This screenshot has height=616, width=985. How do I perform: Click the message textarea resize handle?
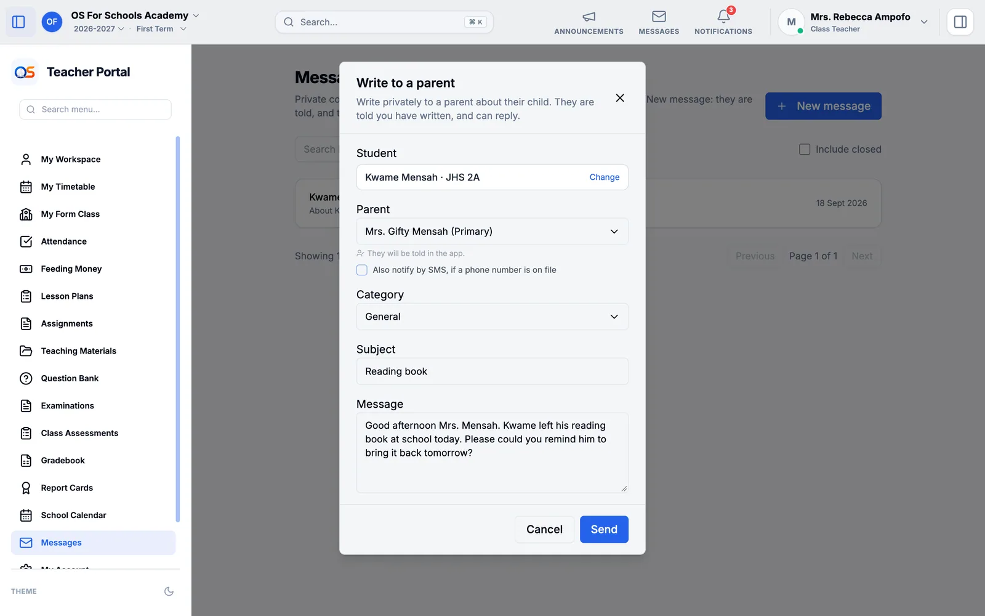[x=624, y=488]
